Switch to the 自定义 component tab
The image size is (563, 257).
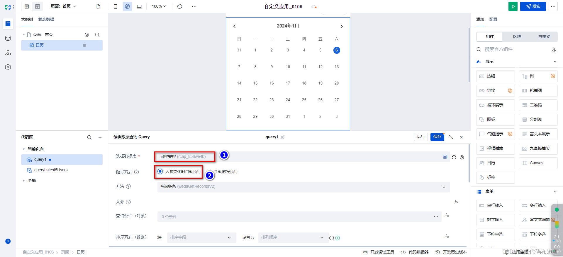(x=544, y=37)
